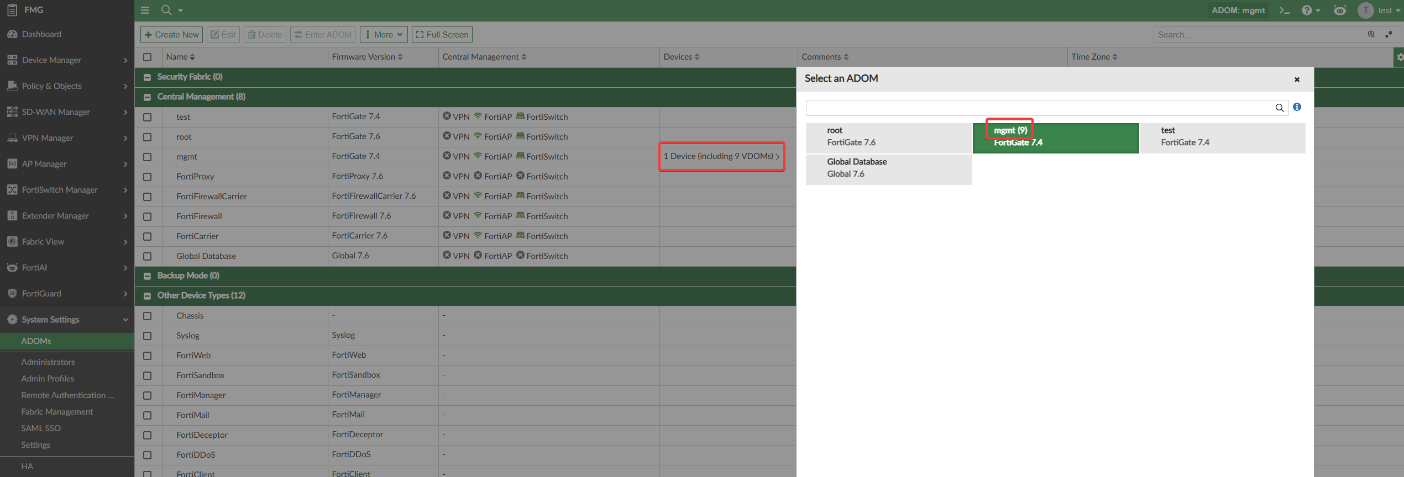
Task: Tick the checkbox for the test ADOM row
Action: click(x=147, y=117)
